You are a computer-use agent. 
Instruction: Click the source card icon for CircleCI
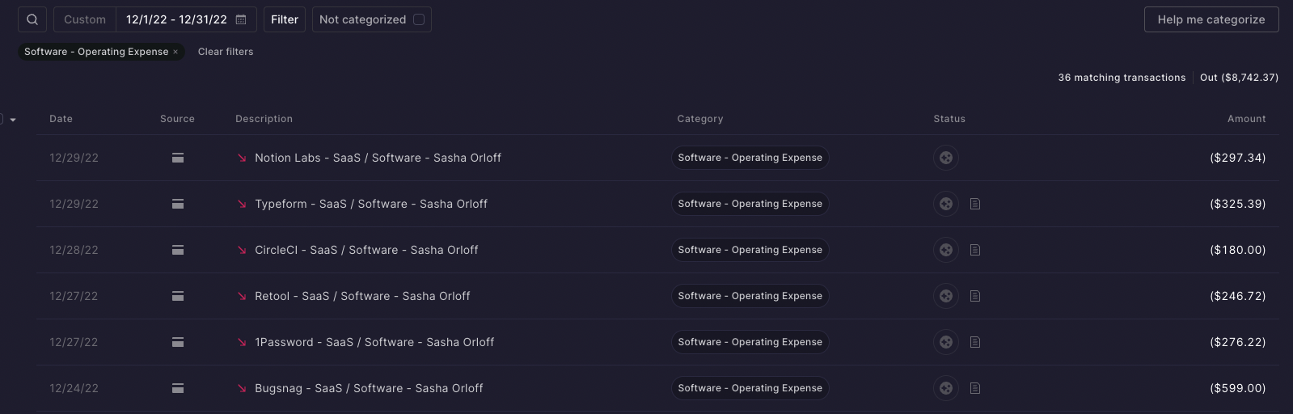pos(178,250)
